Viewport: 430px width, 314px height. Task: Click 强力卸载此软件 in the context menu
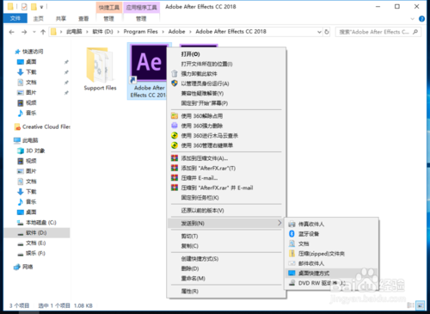(x=226, y=74)
